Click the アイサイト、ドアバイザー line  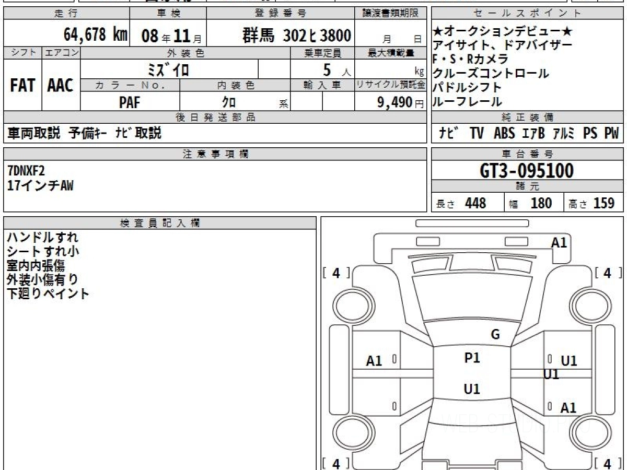pos(502,45)
